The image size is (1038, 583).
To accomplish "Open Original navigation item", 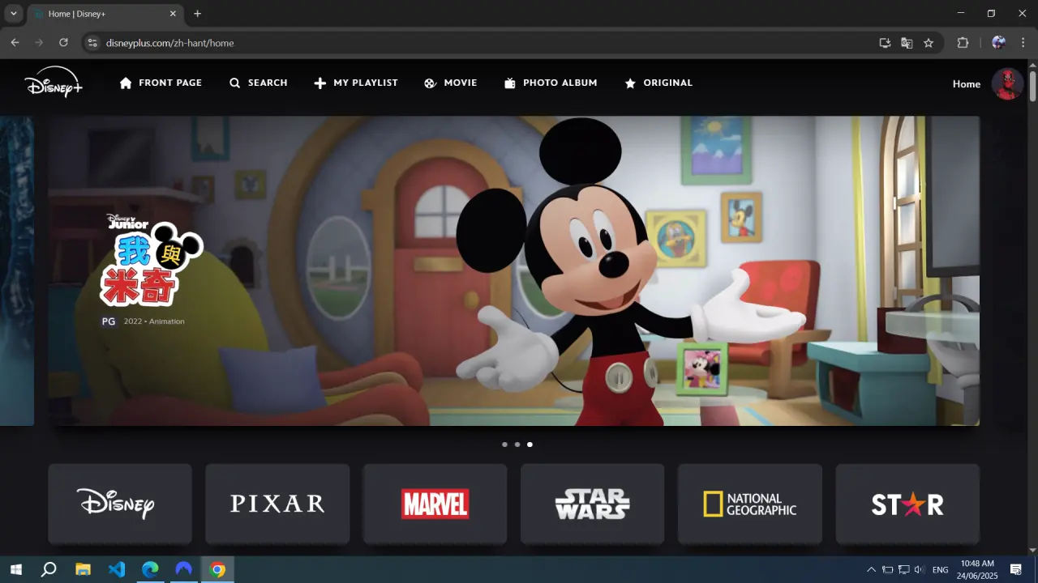I will coord(658,83).
